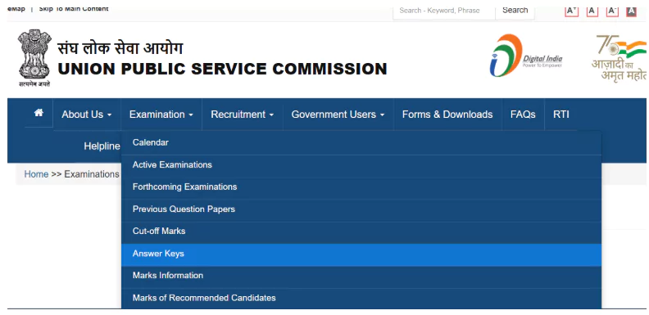649x315 pixels.
Task: Open the highlighted Answer Keys entry
Action: tap(361, 254)
